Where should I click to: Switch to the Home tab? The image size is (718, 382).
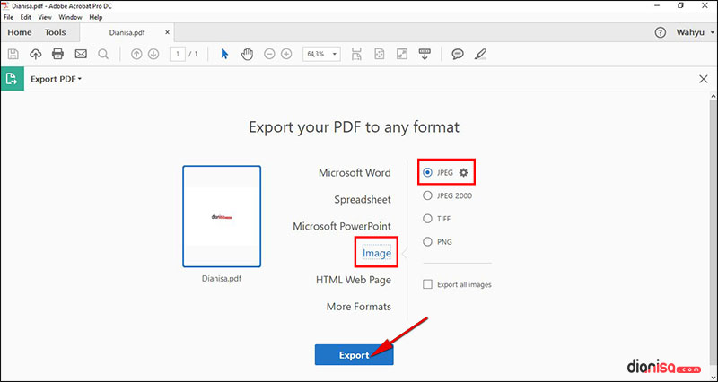point(20,32)
